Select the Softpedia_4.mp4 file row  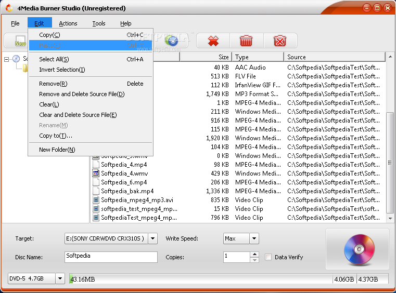(238, 164)
